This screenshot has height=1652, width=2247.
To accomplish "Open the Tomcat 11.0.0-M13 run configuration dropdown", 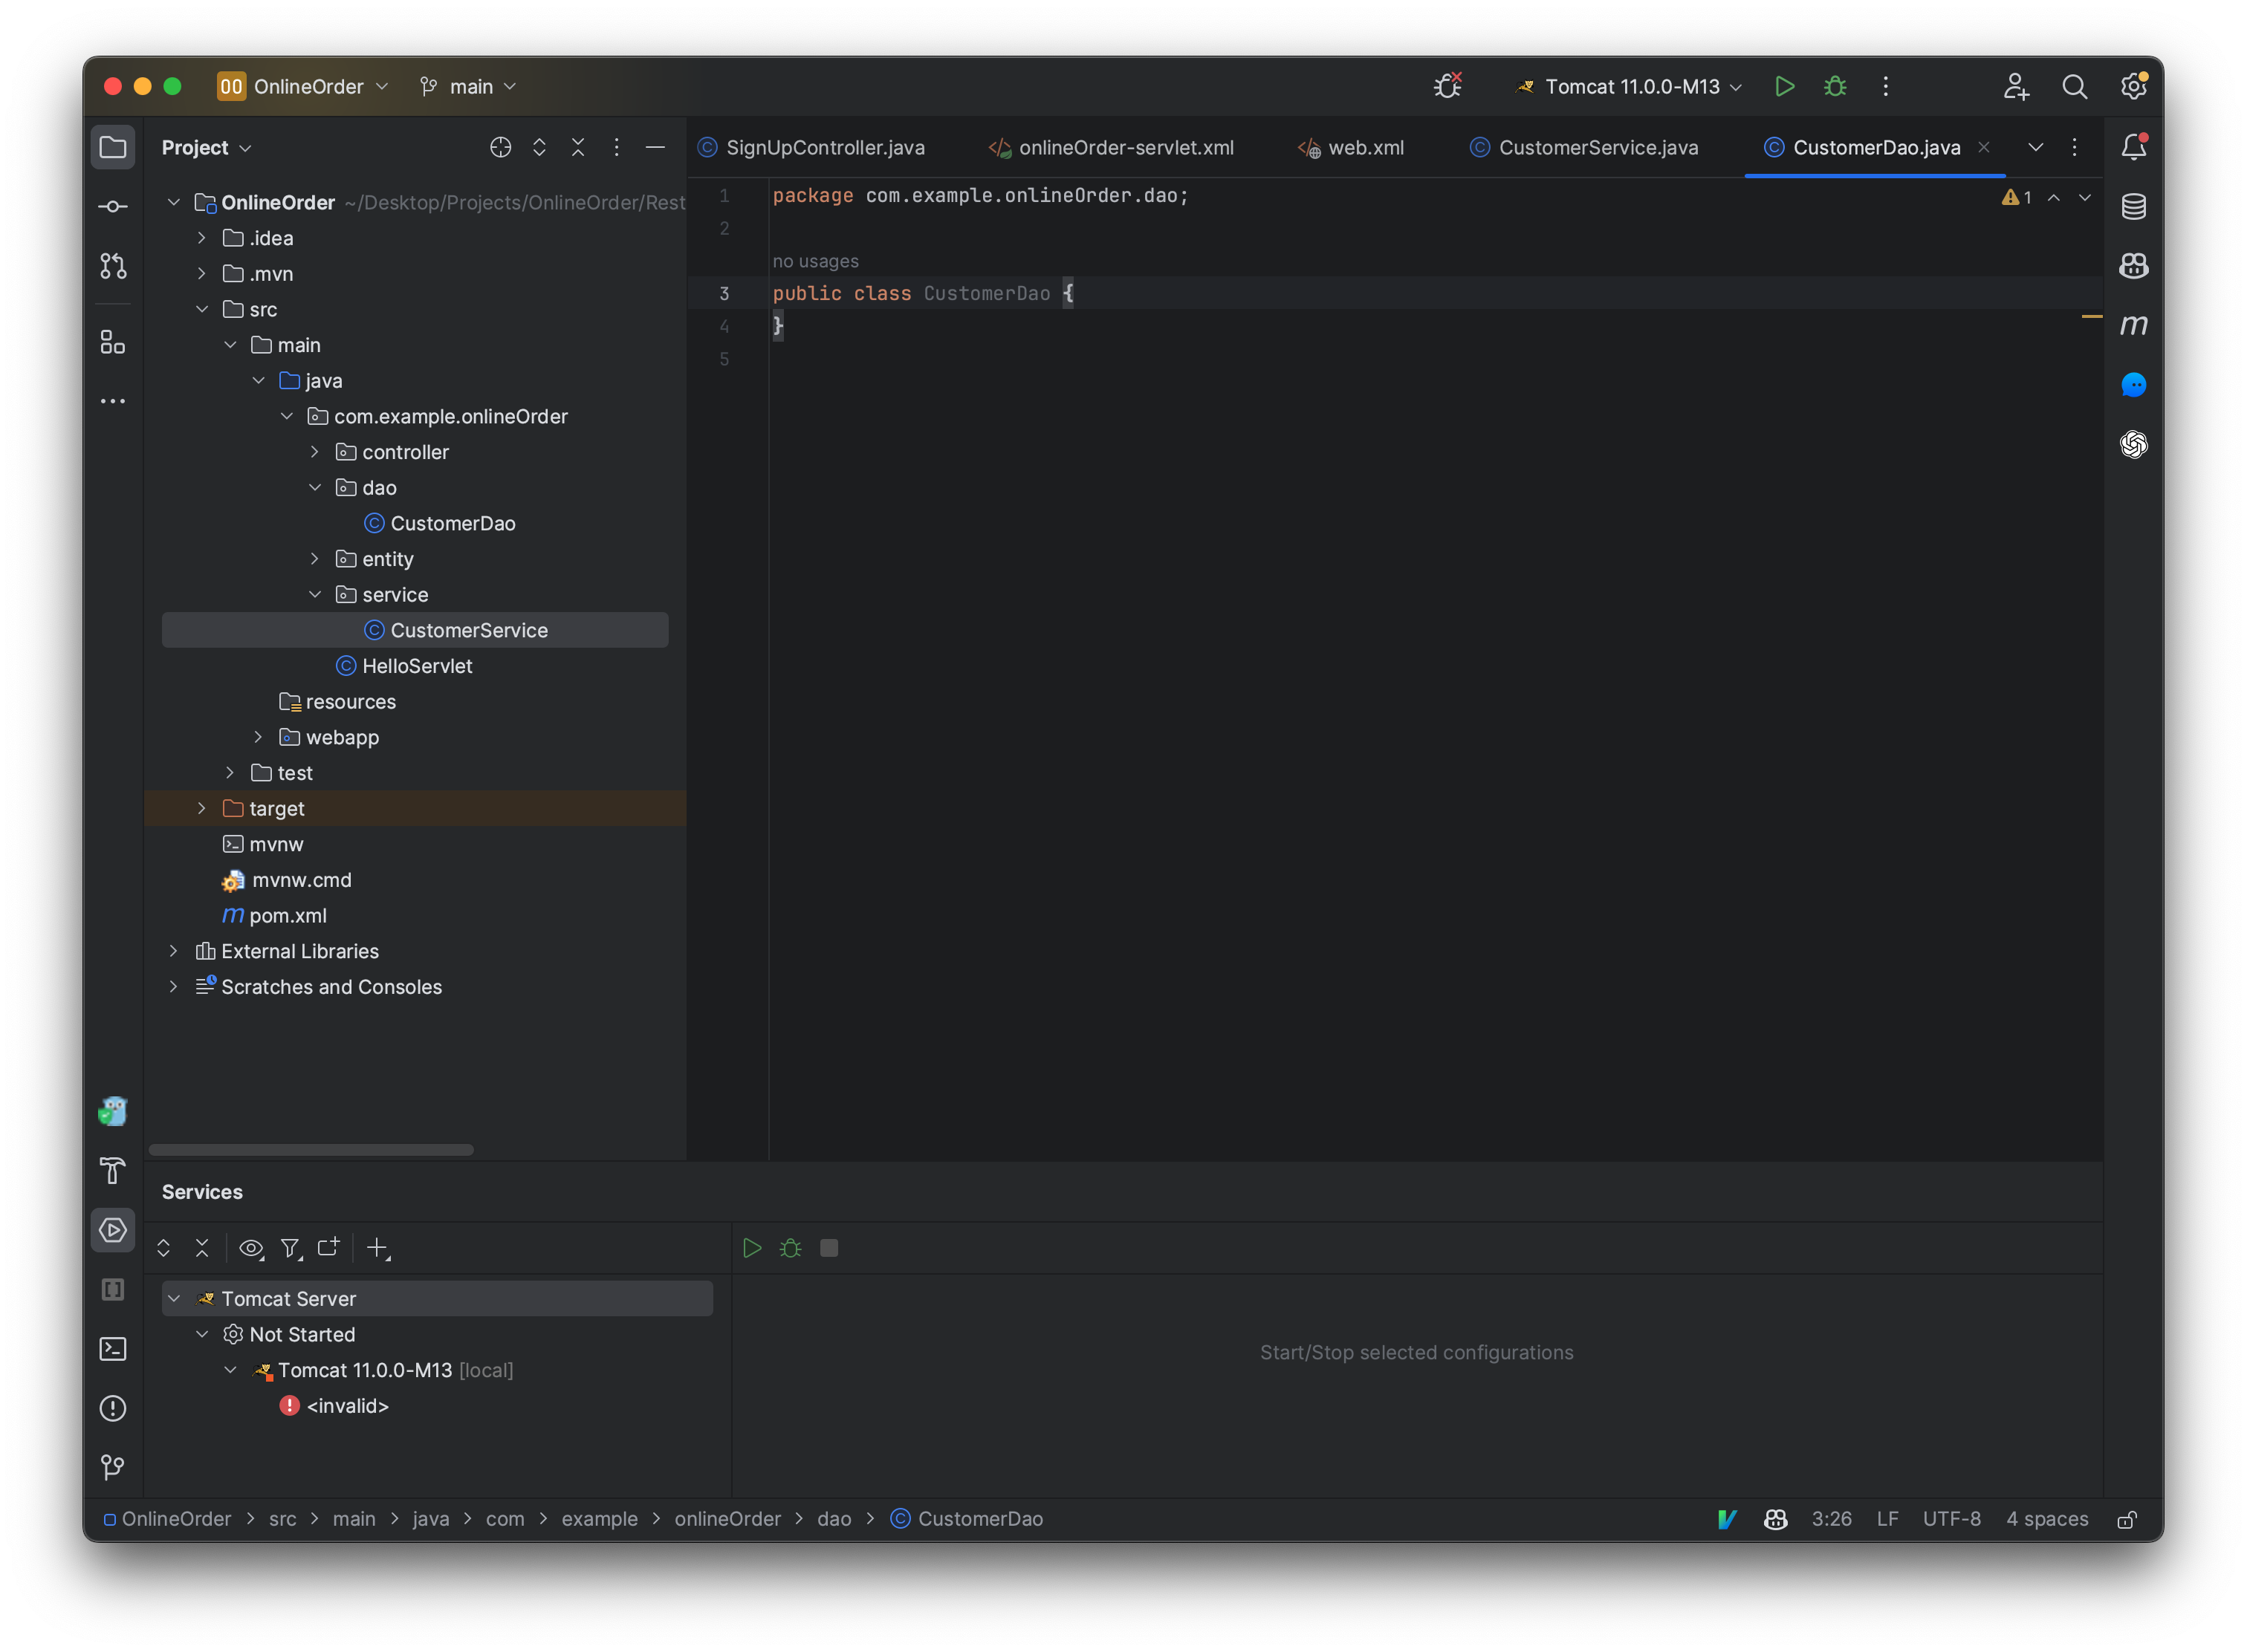I will tap(1632, 87).
